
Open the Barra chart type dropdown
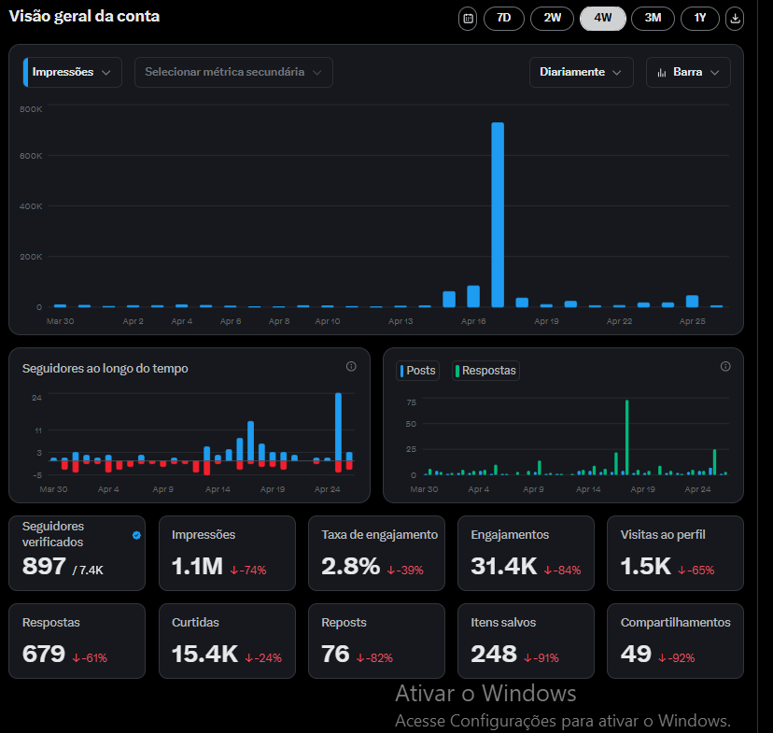tap(688, 73)
